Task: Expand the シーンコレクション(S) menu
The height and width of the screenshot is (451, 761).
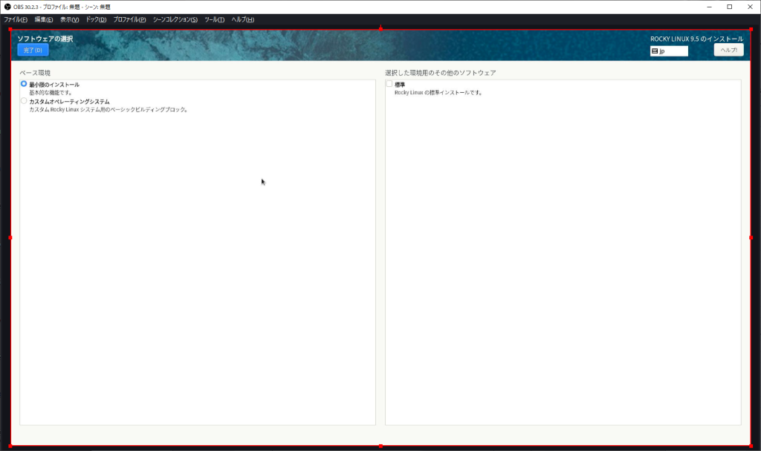Action: click(x=175, y=19)
